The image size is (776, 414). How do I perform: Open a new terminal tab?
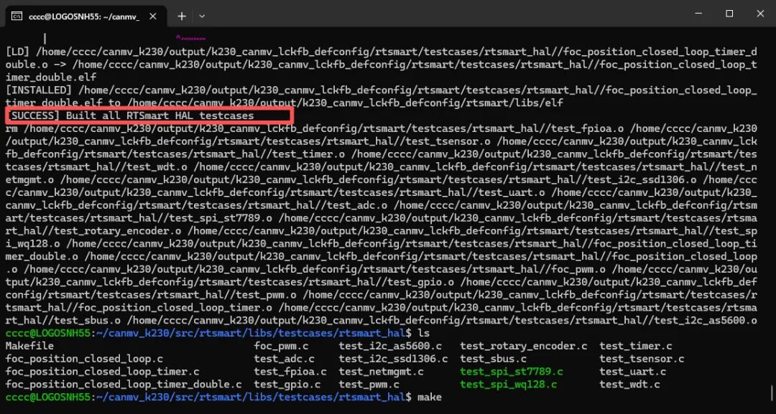pos(182,17)
